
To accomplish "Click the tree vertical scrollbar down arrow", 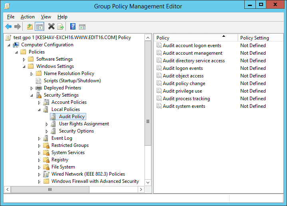I will pos(148,182).
